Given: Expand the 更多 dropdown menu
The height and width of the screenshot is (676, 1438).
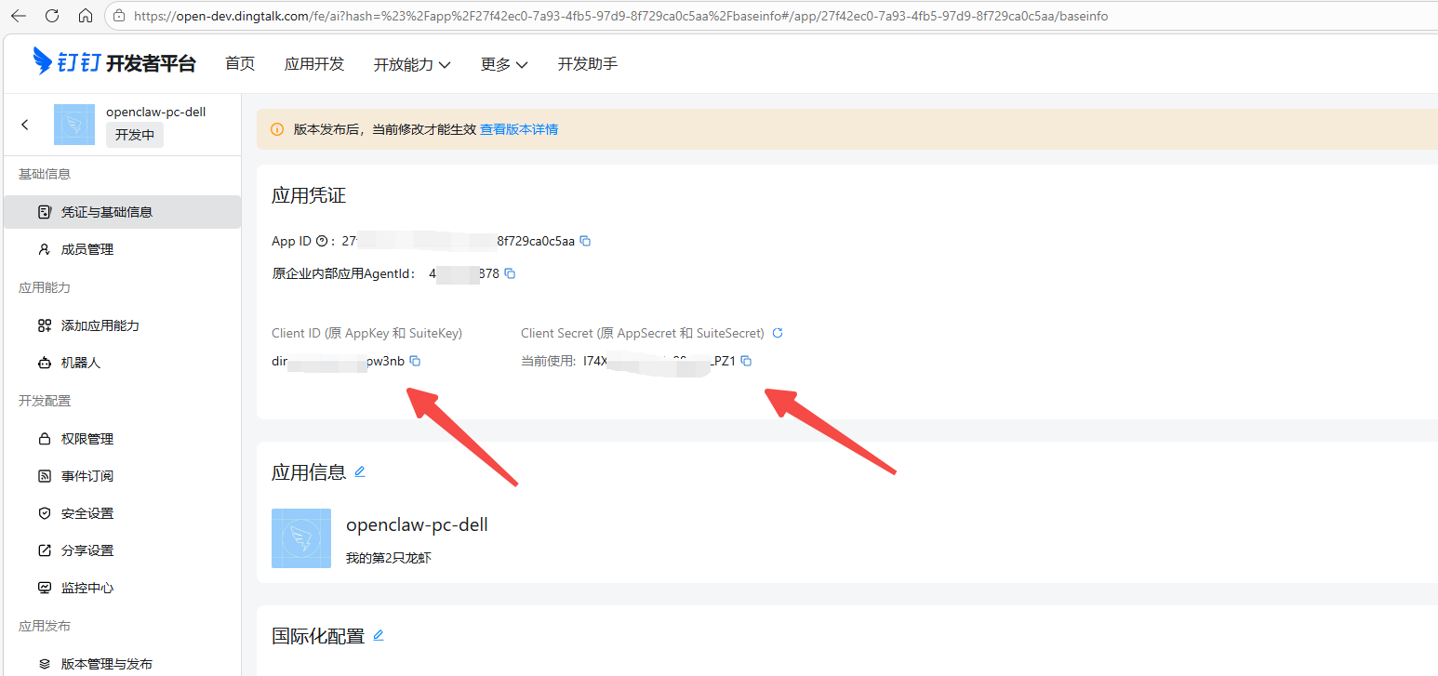Looking at the screenshot, I should [504, 64].
